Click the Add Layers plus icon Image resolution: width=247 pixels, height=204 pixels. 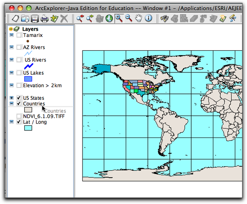tap(54, 18)
